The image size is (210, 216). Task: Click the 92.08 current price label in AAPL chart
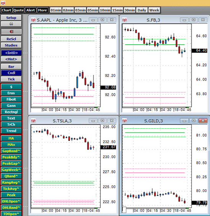click(108, 87)
